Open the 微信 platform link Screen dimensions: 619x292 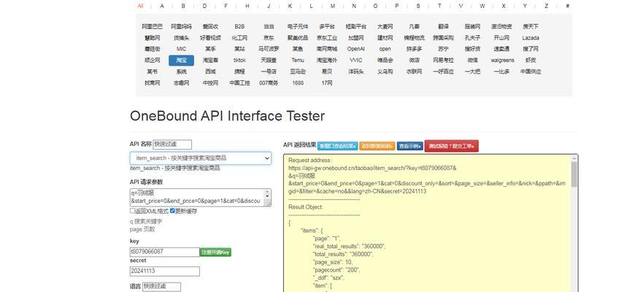point(472,61)
